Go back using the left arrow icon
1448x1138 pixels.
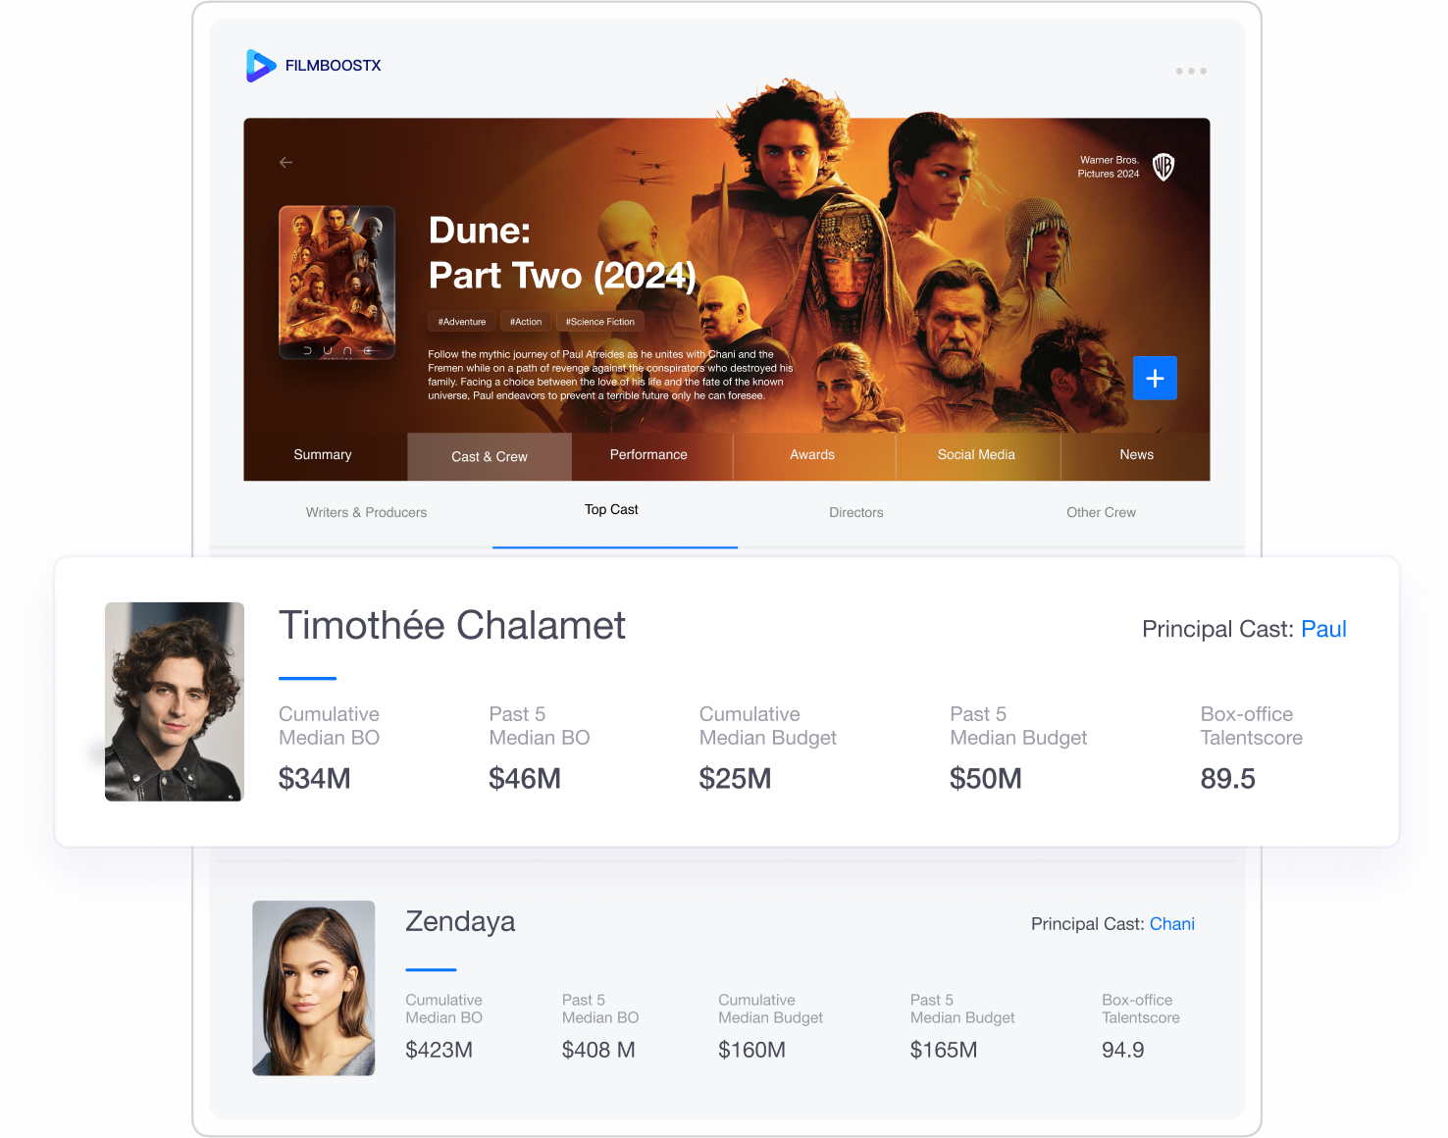(x=286, y=162)
